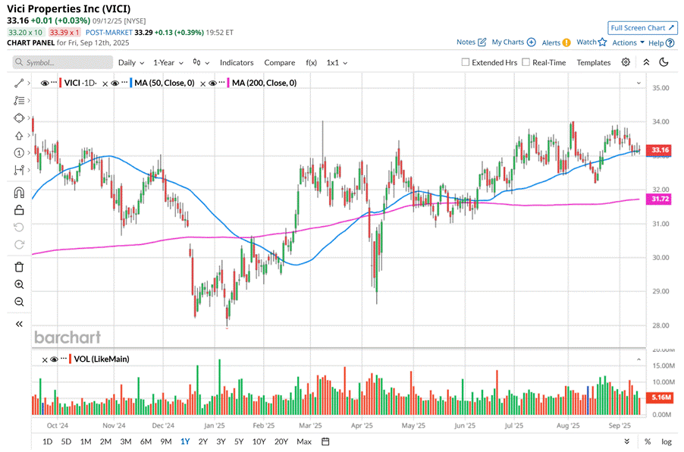This screenshot has height=452, width=684.
Task: Toggle percent scale
Action: [648, 441]
